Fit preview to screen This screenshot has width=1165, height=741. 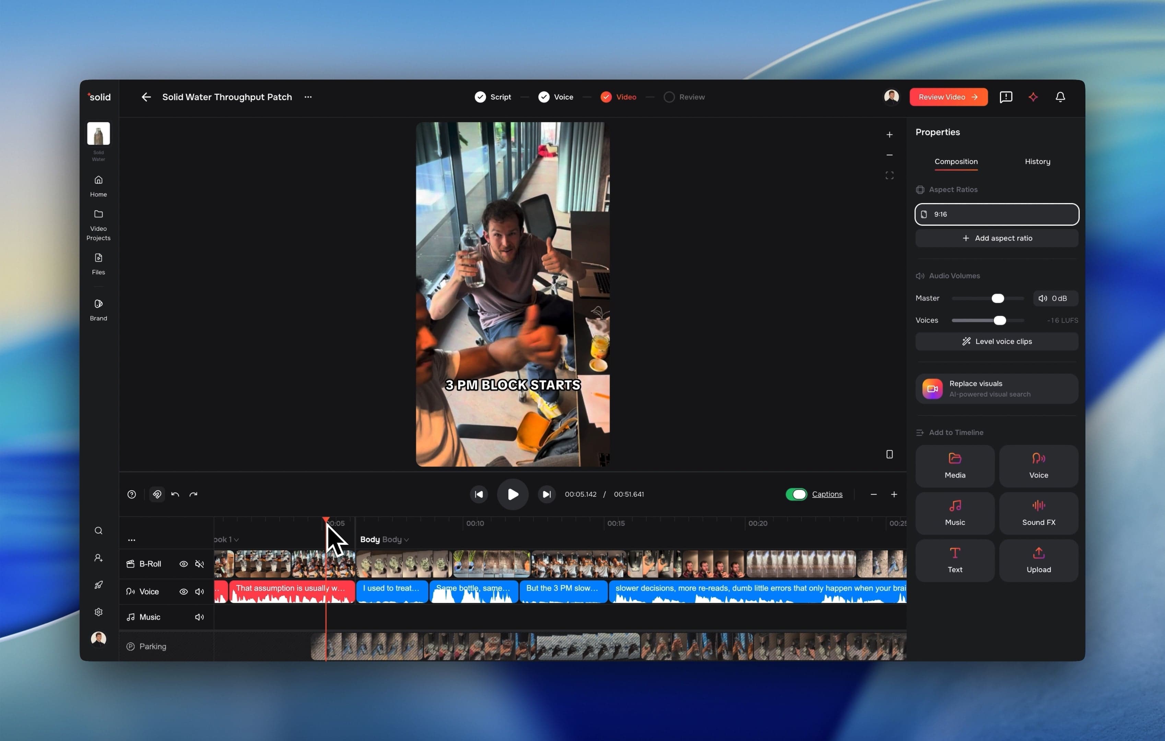coord(889,175)
